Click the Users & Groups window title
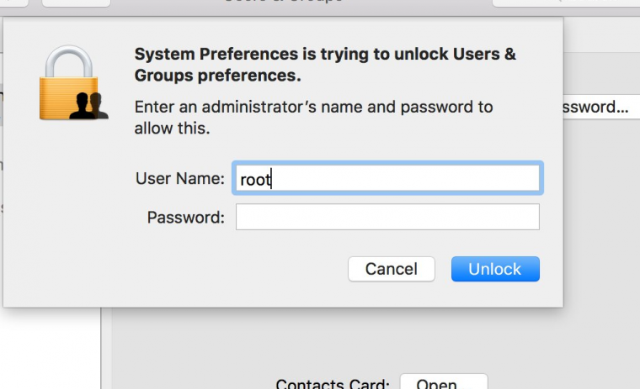 tap(283, 3)
